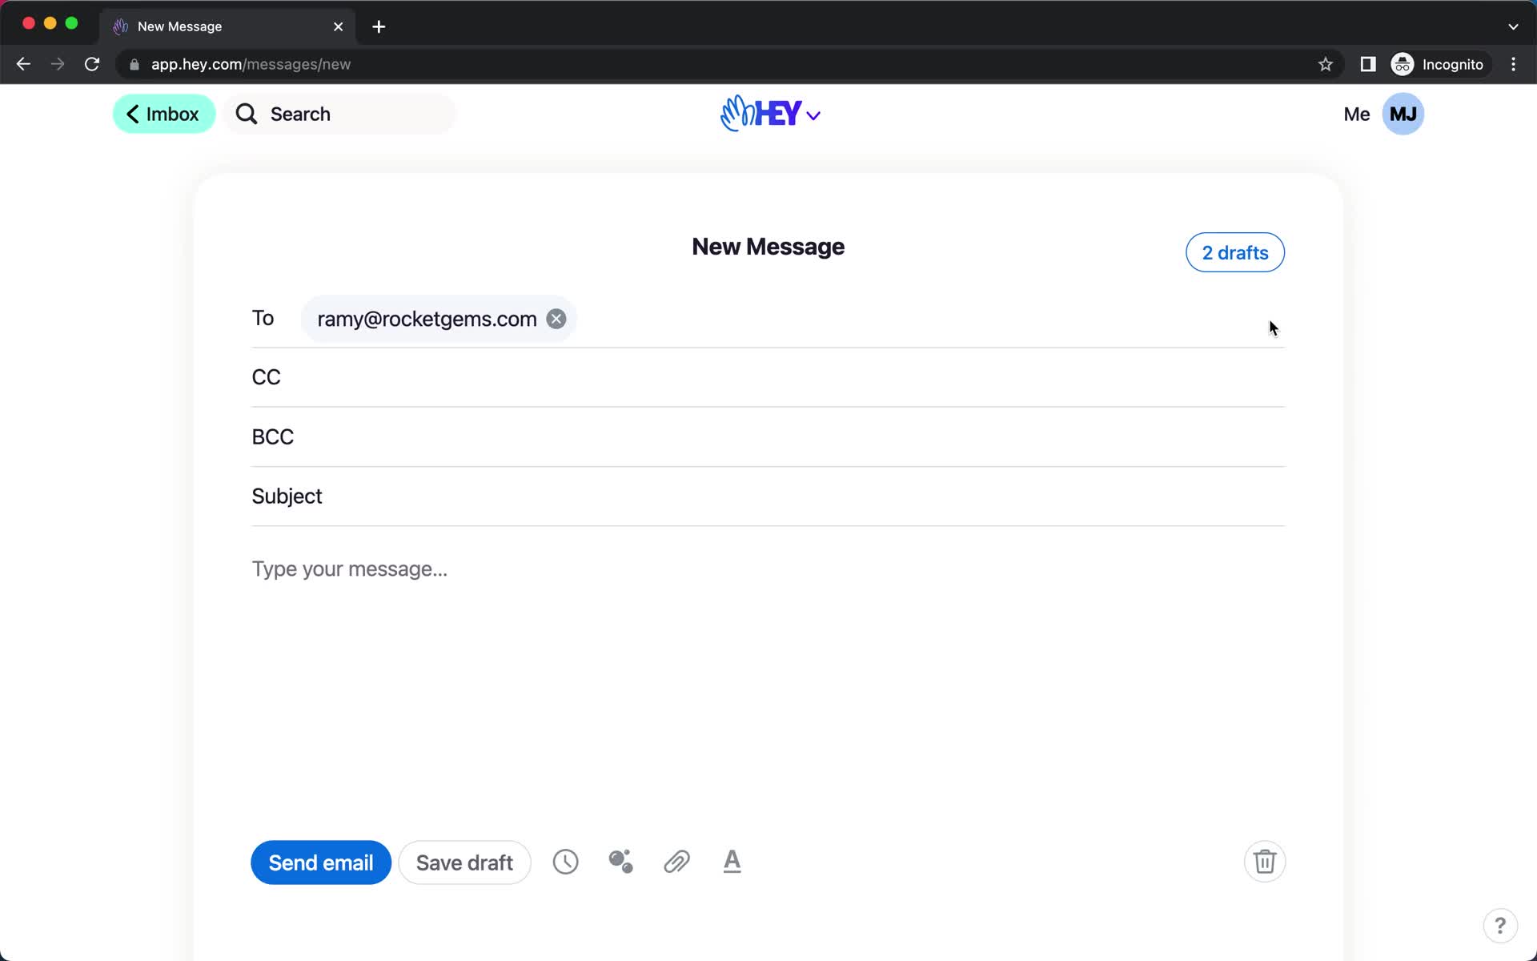This screenshot has width=1537, height=961.
Task: Schedule send with the clock icon
Action: tap(565, 862)
